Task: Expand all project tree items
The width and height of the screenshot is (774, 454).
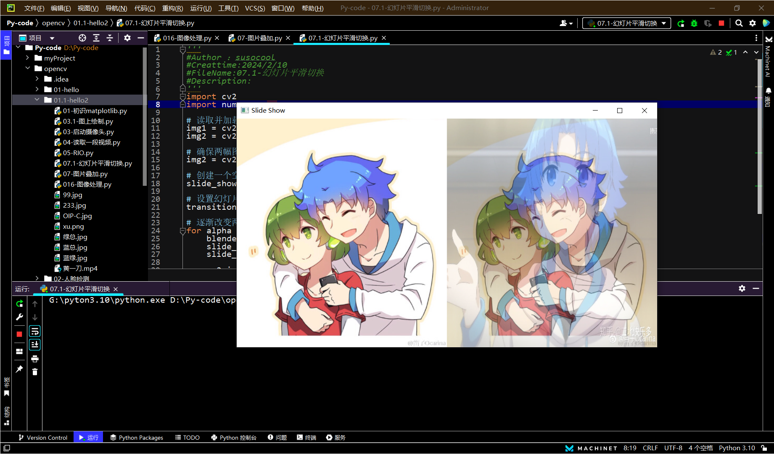Action: click(96, 38)
